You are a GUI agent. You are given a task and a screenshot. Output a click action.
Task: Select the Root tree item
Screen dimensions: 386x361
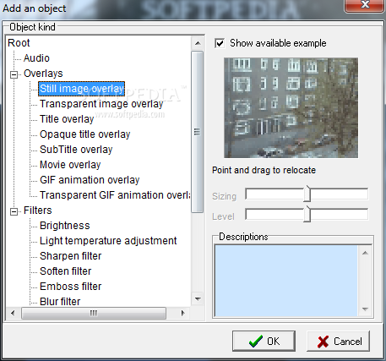19,43
